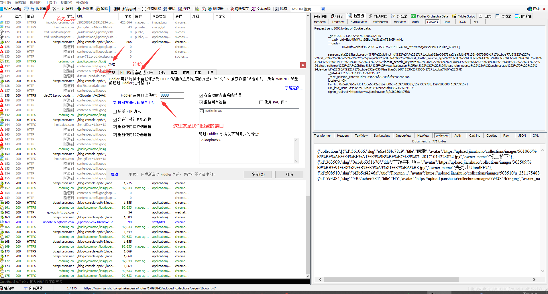Toggle reuse client connections checkbox
The height and width of the screenshot is (294, 548).
coord(115,127)
